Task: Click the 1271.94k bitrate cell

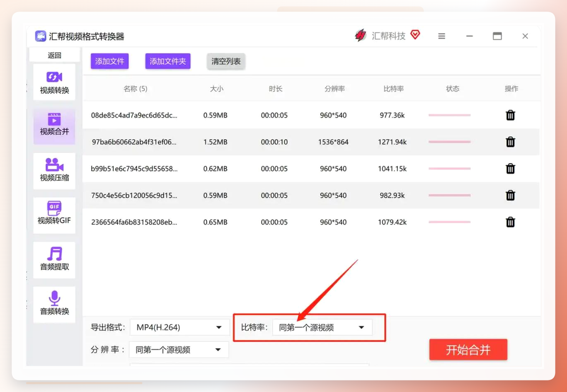Action: tap(392, 142)
